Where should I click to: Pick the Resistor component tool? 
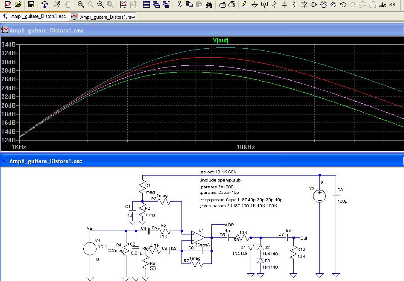coord(274,5)
